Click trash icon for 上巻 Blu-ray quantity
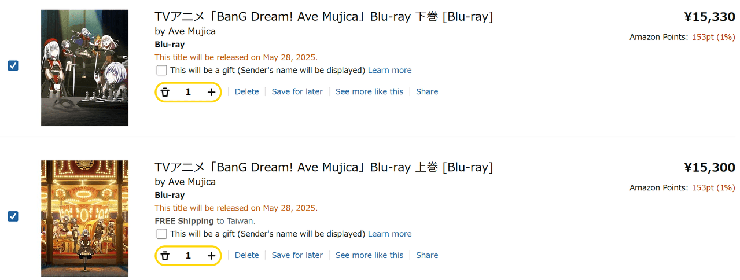This screenshot has height=280, width=740. pyautogui.click(x=165, y=256)
